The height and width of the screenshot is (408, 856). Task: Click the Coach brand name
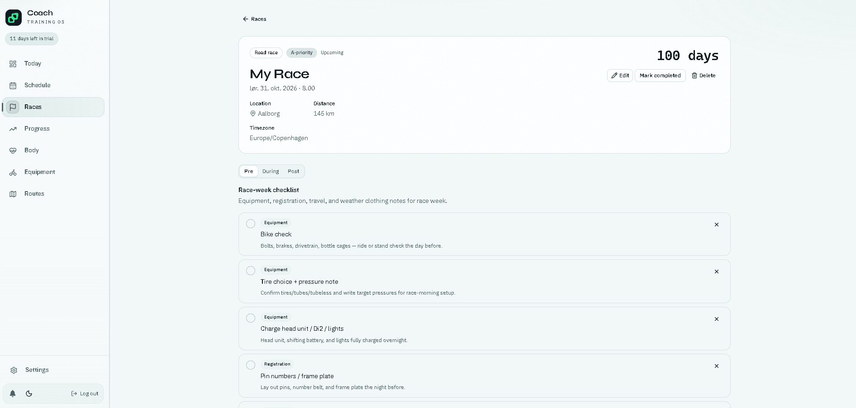pyautogui.click(x=40, y=13)
